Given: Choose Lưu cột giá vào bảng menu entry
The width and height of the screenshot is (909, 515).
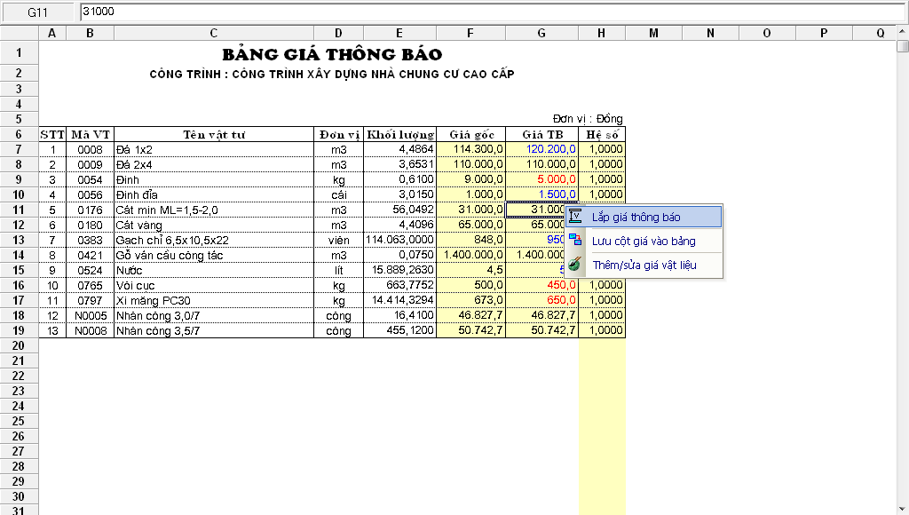Looking at the screenshot, I should tap(643, 241).
